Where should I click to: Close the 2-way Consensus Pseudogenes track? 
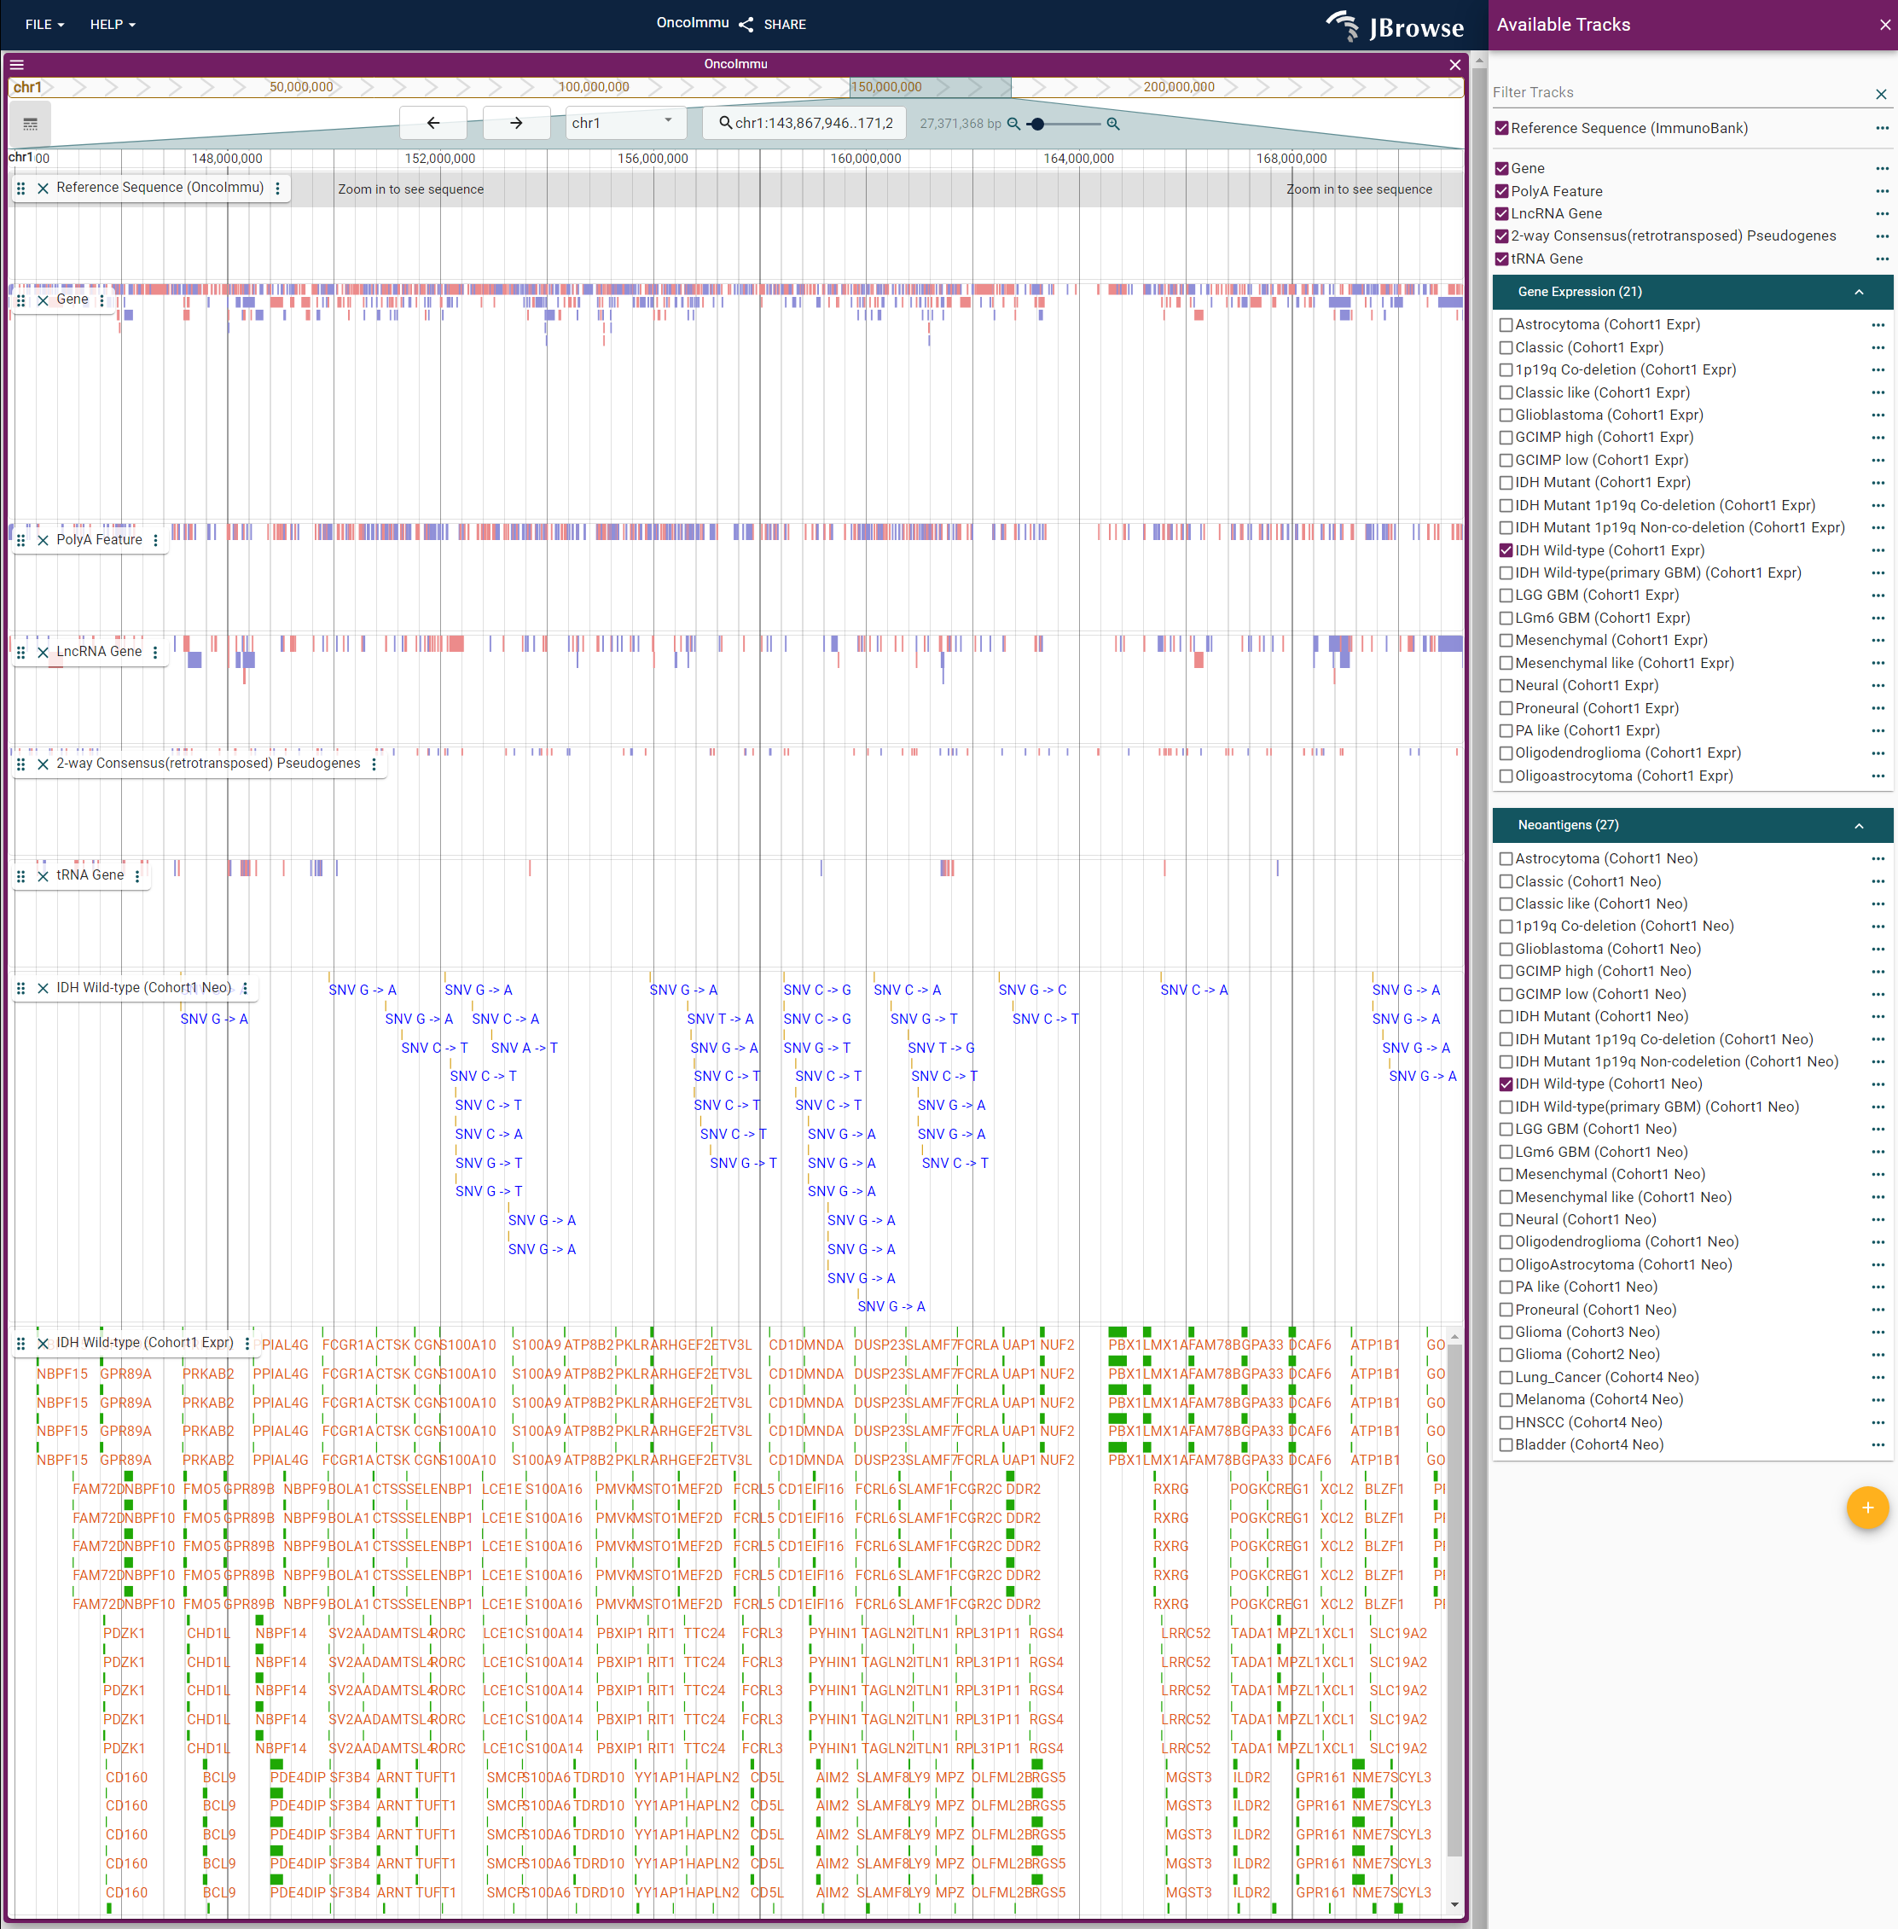click(x=43, y=764)
